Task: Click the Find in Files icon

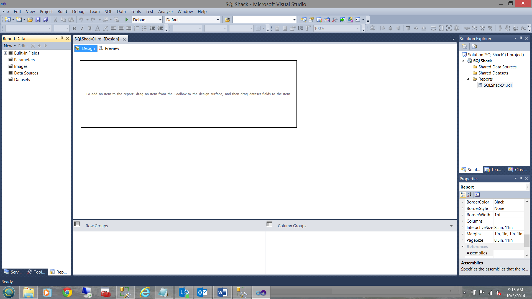Action: click(227, 20)
